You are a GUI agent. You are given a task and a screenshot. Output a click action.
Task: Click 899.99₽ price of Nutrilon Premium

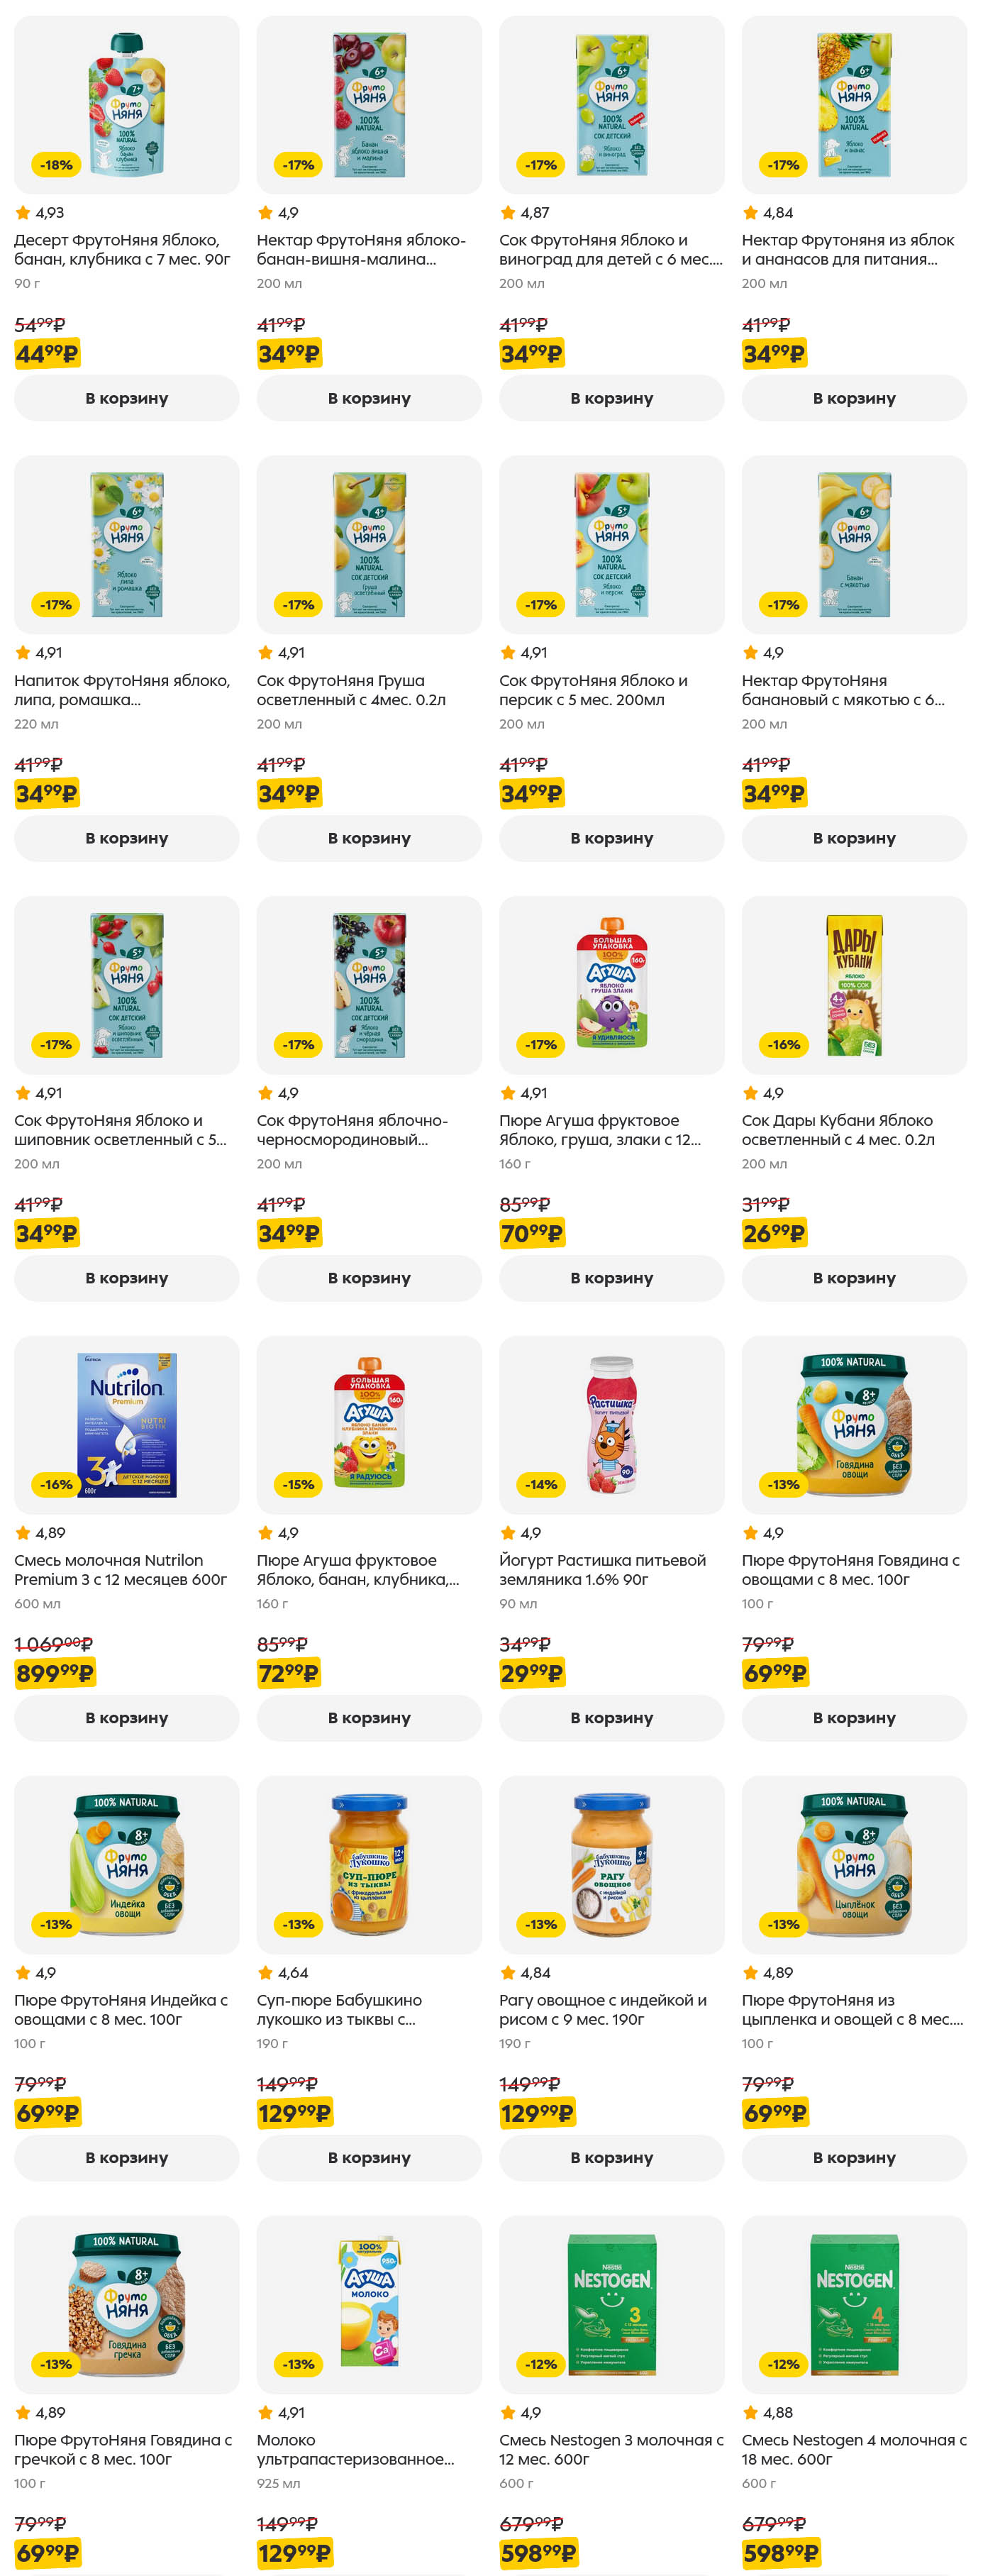[54, 1673]
